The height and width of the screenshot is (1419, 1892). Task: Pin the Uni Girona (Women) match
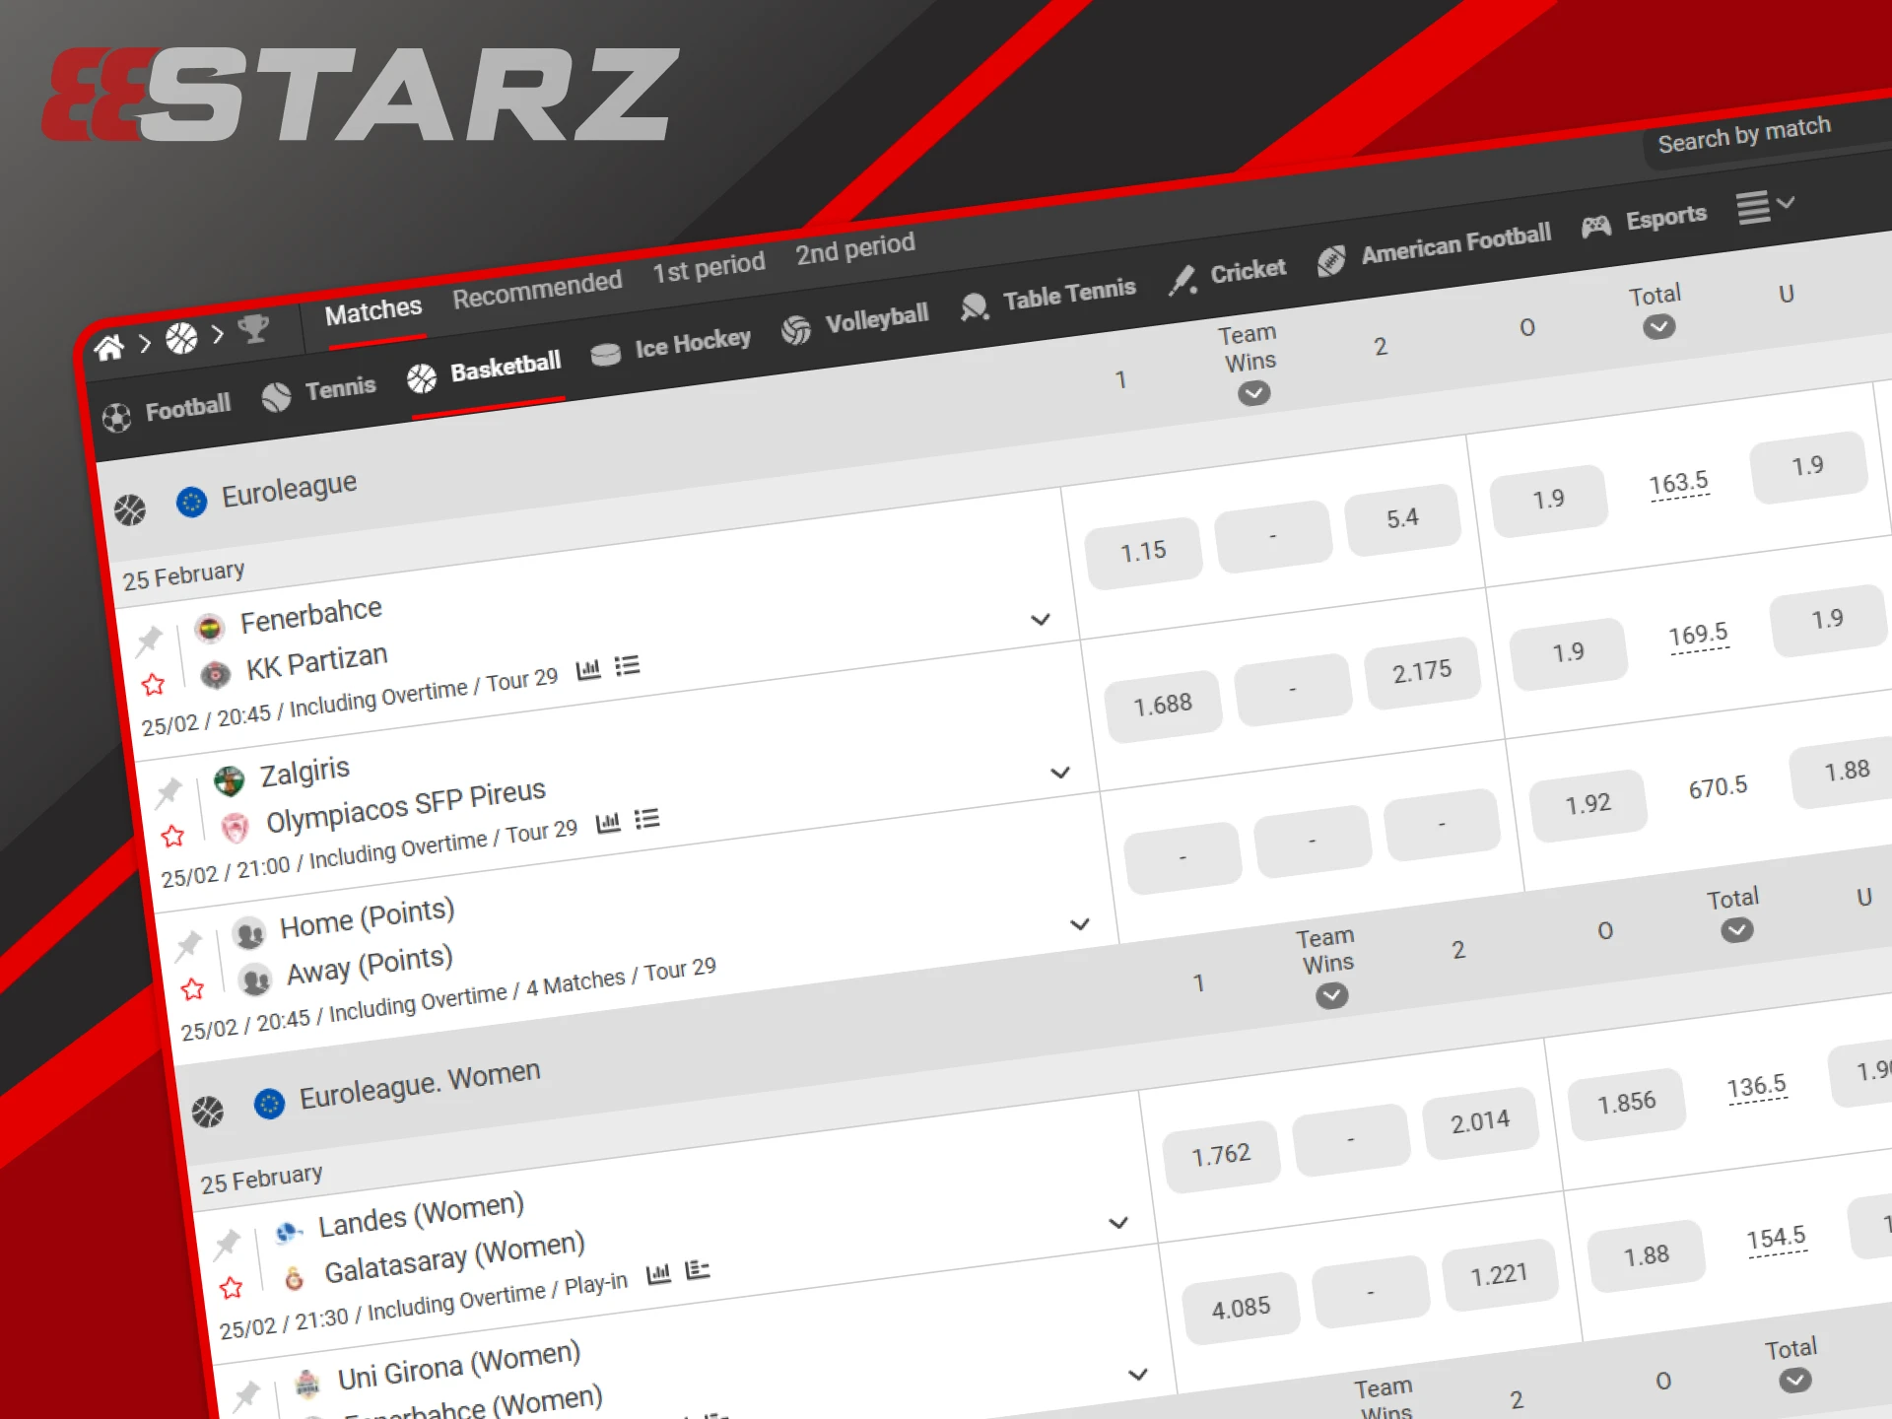click(246, 1395)
